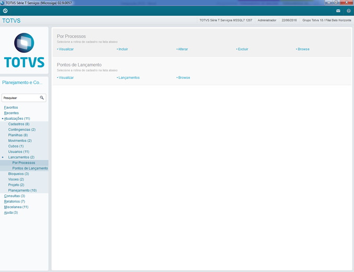
Task: Open the mail envelope icon
Action: 338,11
